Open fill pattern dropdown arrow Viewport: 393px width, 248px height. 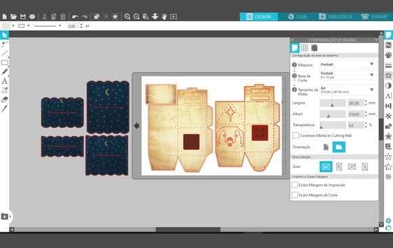click(14, 26)
